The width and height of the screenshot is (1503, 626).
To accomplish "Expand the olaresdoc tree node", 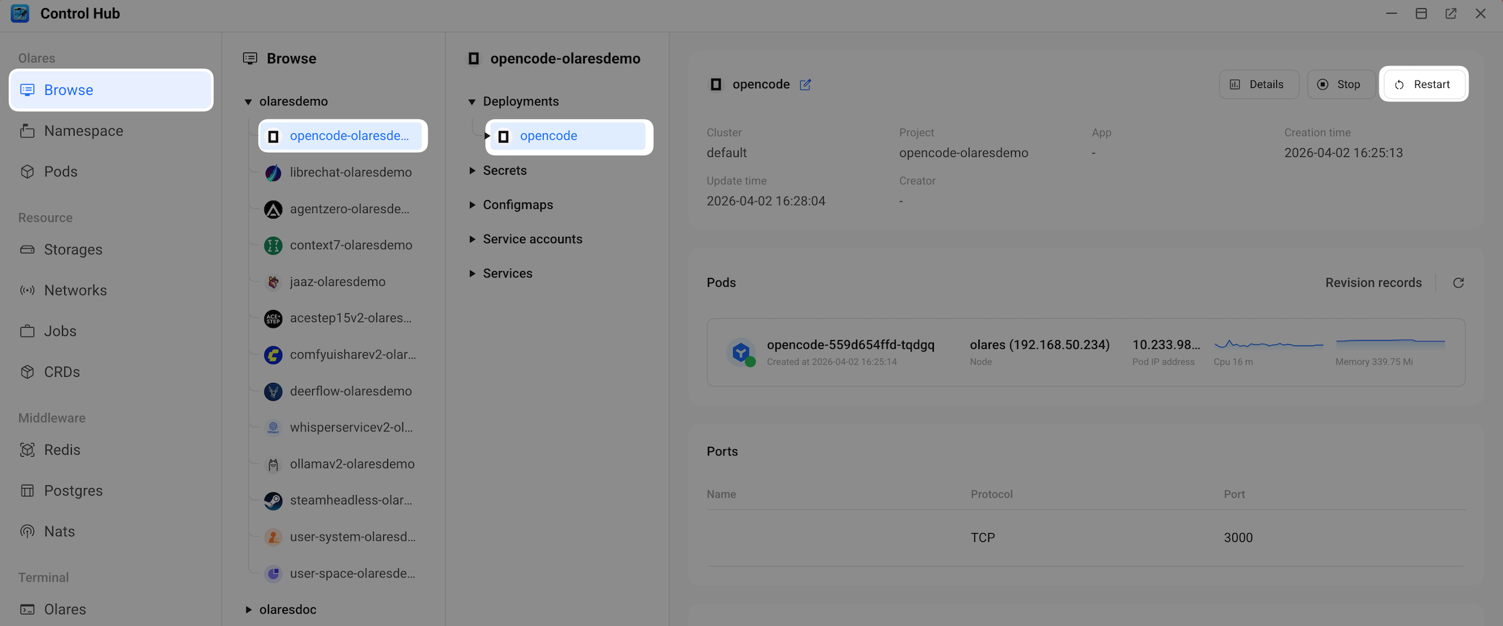I will point(248,610).
